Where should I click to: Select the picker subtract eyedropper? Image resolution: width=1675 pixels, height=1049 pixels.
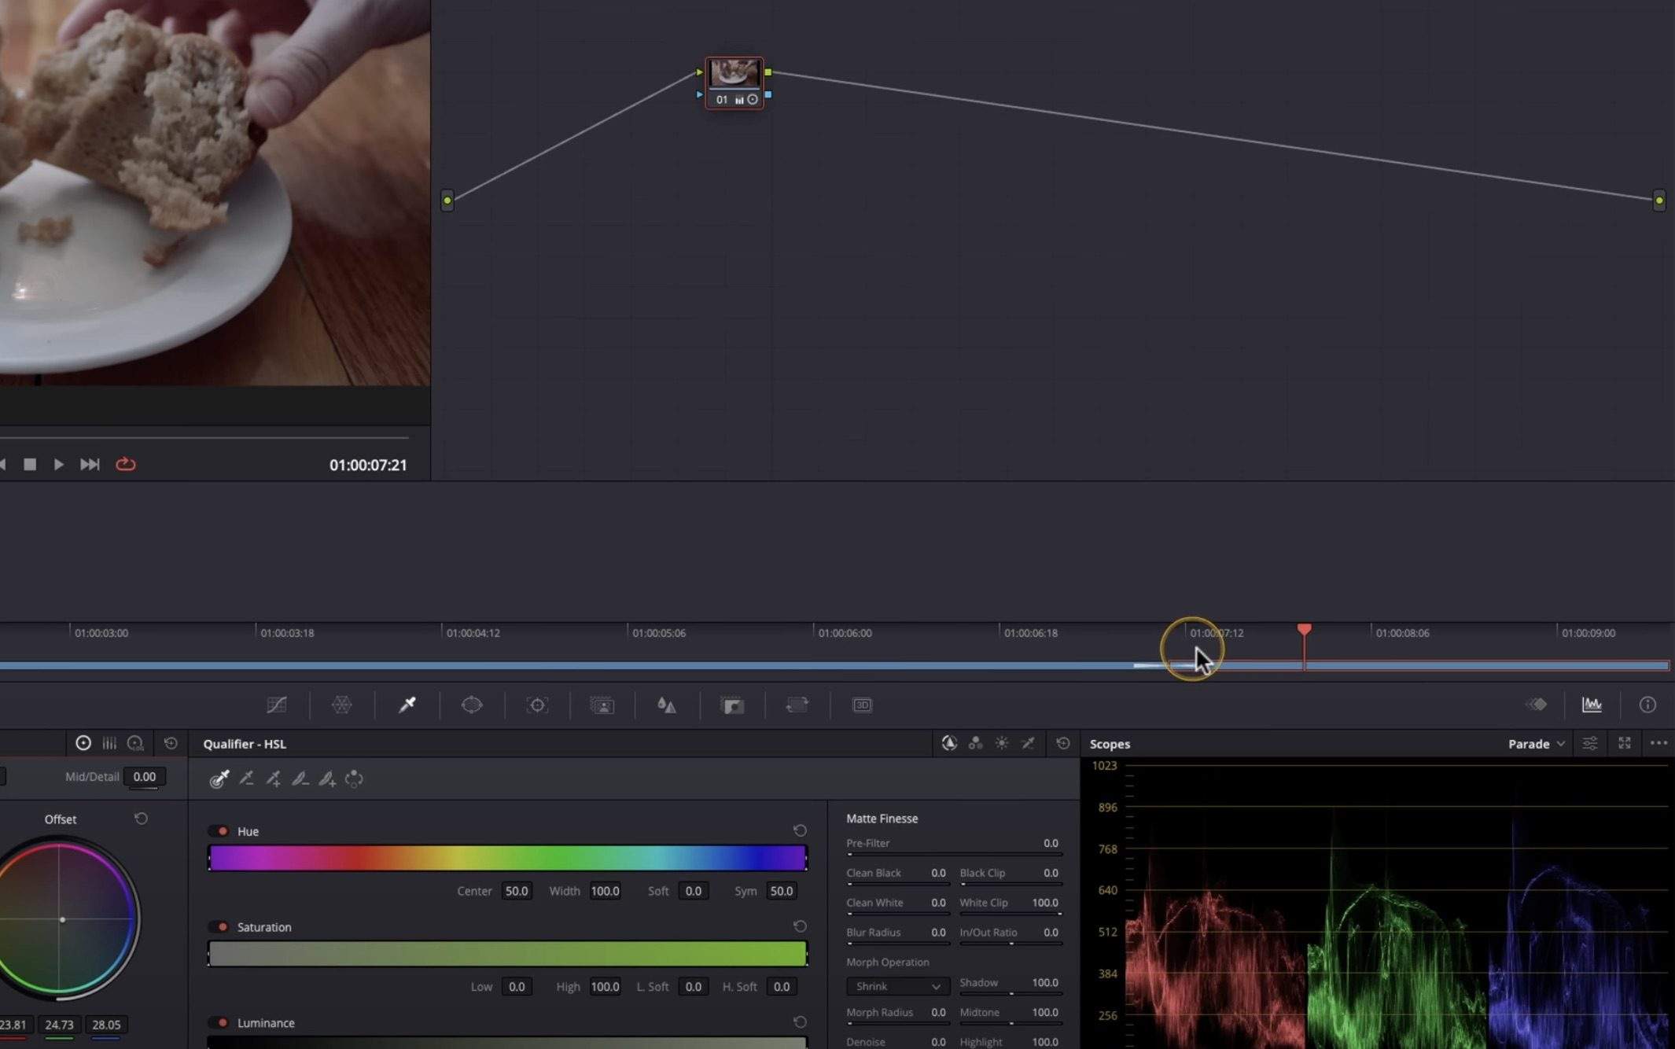pyautogui.click(x=246, y=778)
